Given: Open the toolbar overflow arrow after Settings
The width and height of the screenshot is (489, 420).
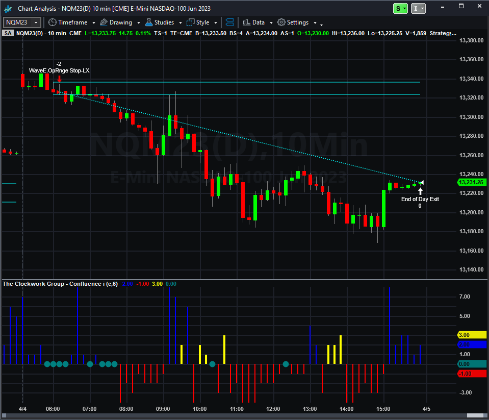Looking at the screenshot, I should point(322,24).
